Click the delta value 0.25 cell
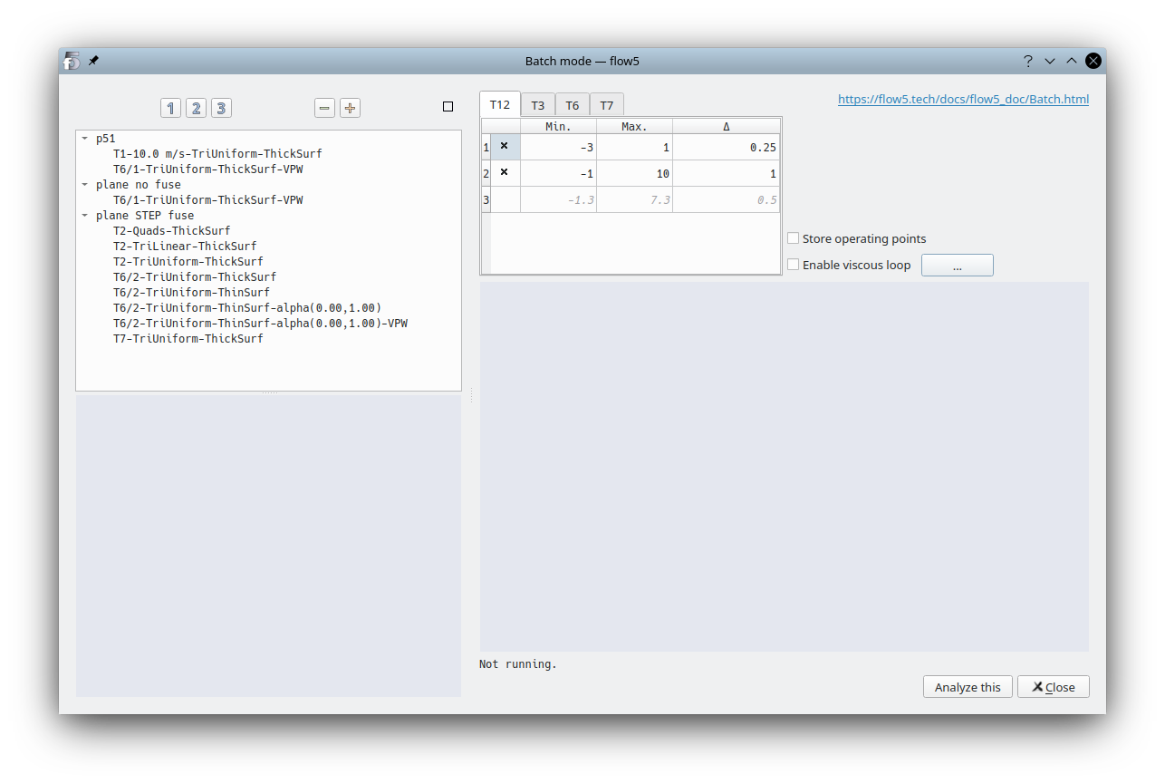Screen dimensions: 1165x784 point(726,147)
